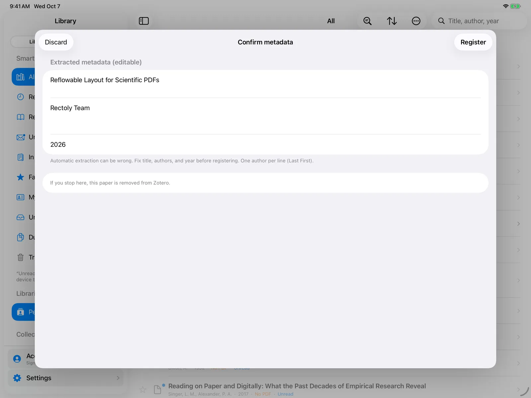This screenshot has height=398, width=531.
Task: Toggle the sidebar panel icon
Action: 144,21
